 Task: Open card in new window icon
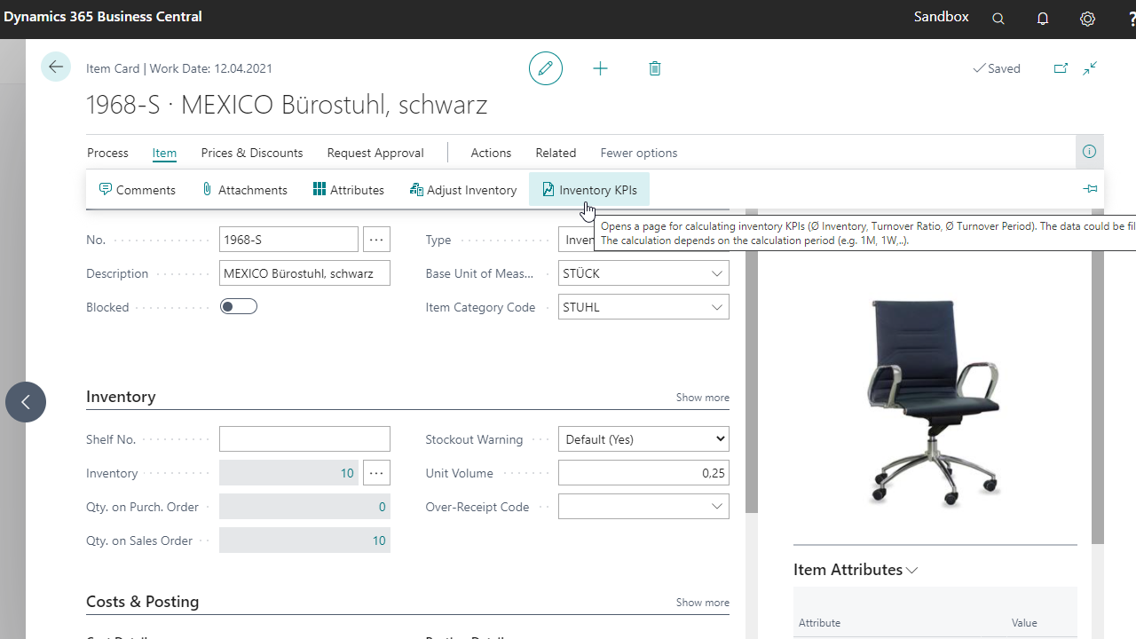[x=1061, y=68]
